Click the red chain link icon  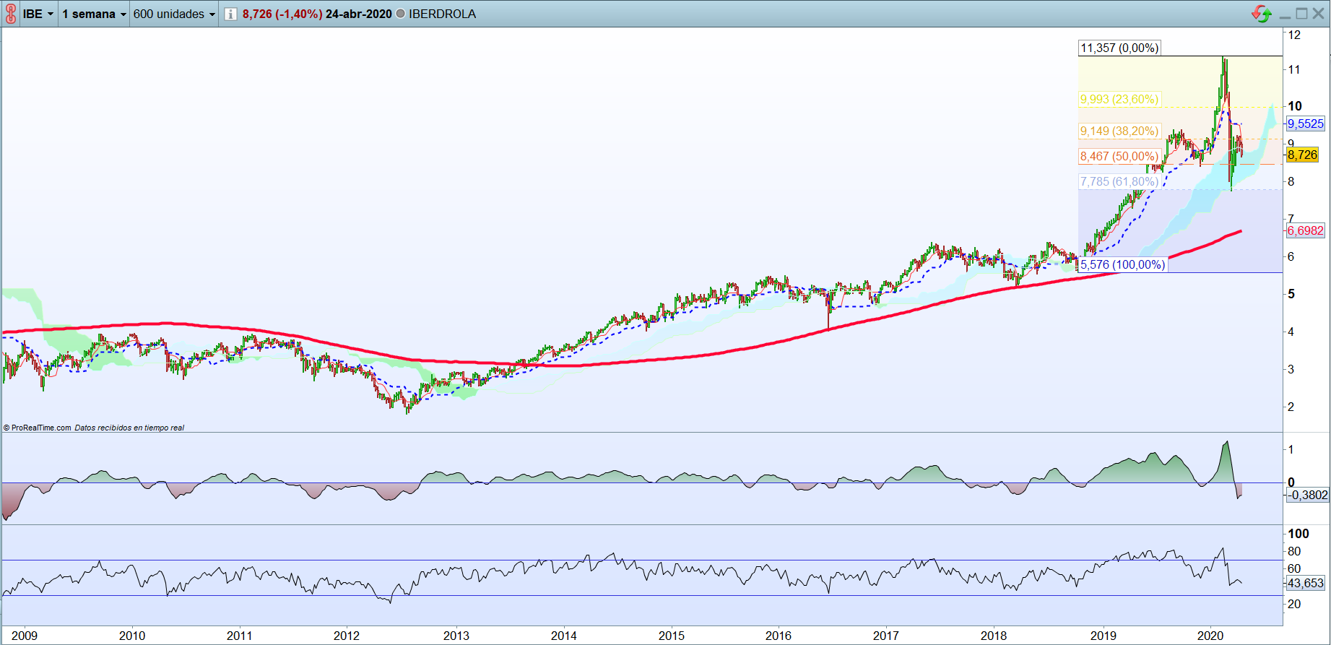(10, 14)
